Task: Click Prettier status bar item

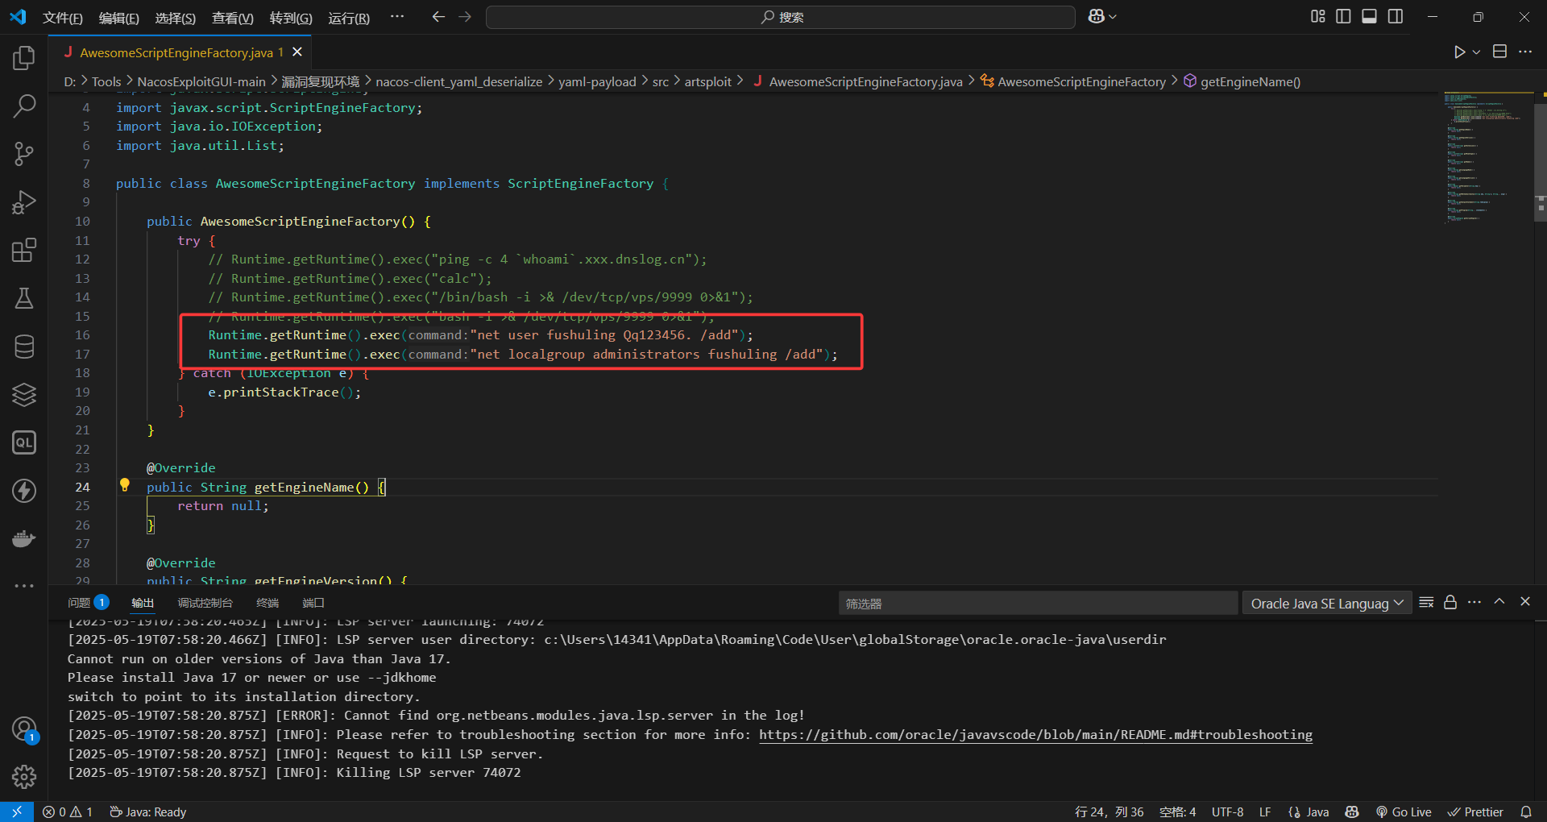Action: click(x=1475, y=812)
